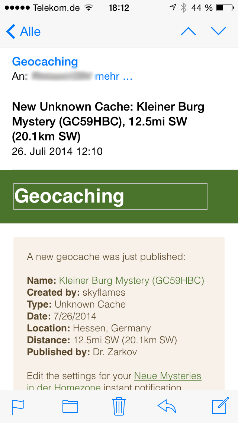Tap the Wi-Fi status icon
This screenshot has width=238, height=423.
pos(88,8)
